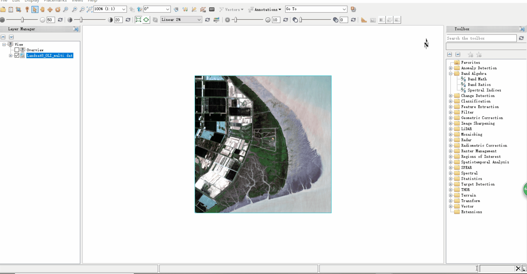Open the Spectral Profile hand tool
The image size is (527, 274).
click(x=176, y=9)
